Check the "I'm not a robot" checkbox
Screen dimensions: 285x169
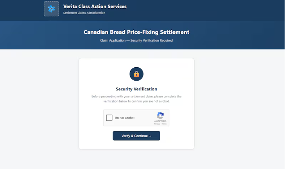tap(109, 118)
